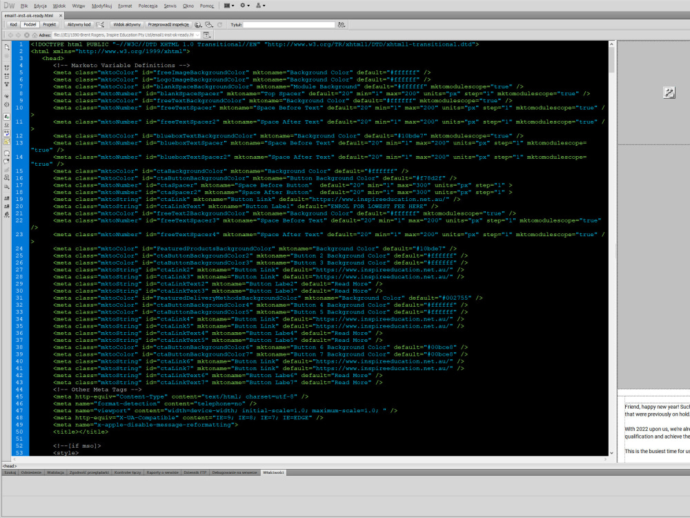Image resolution: width=690 pixels, height=518 pixels.
Task: Open the preview in browser globe dropdown
Action: (x=198, y=25)
